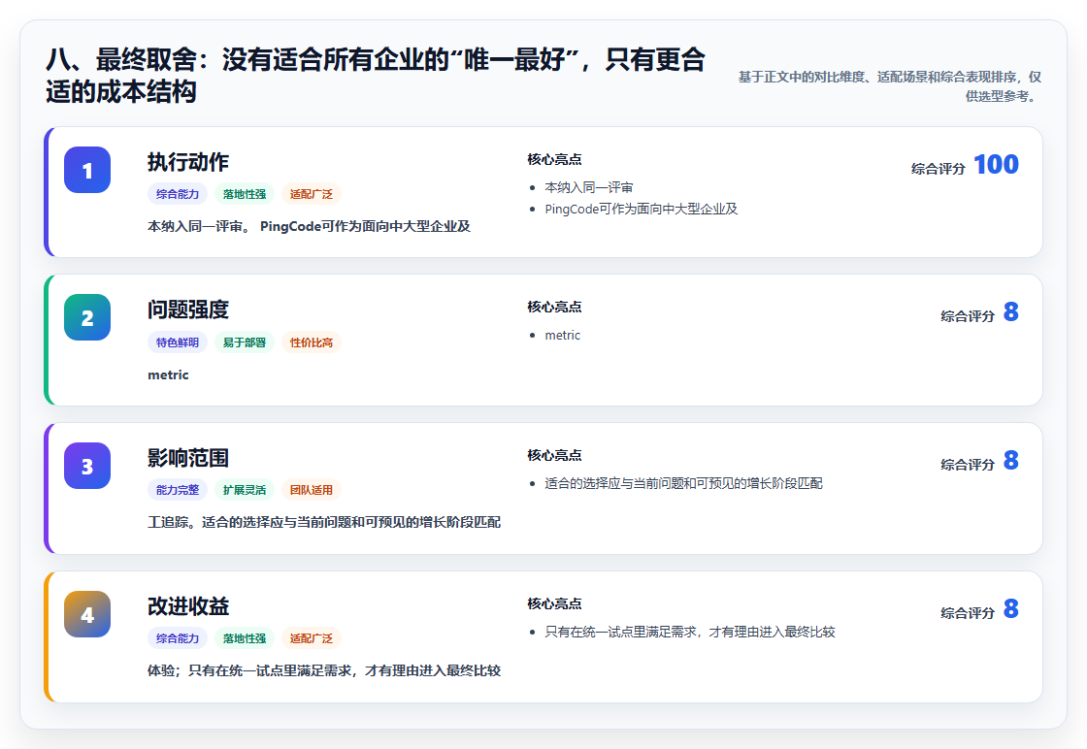Select the 落地性强 tag under 改进收益
This screenshot has width=1087, height=749.
pyautogui.click(x=245, y=638)
